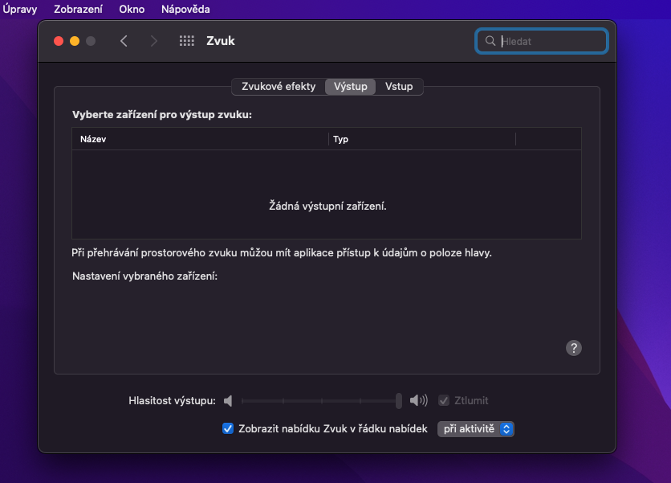Screen dimensions: 671x483
Task: Show all preferences grid icon
Action: 186,41
